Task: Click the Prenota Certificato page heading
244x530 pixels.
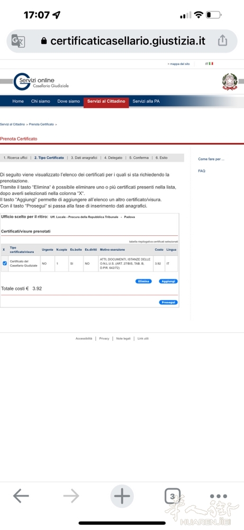Action: (x=19, y=139)
